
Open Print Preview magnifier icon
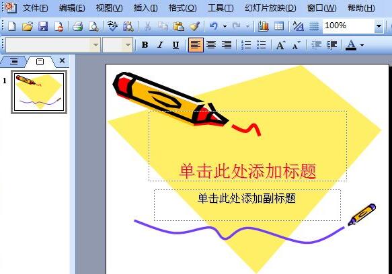pos(93,26)
